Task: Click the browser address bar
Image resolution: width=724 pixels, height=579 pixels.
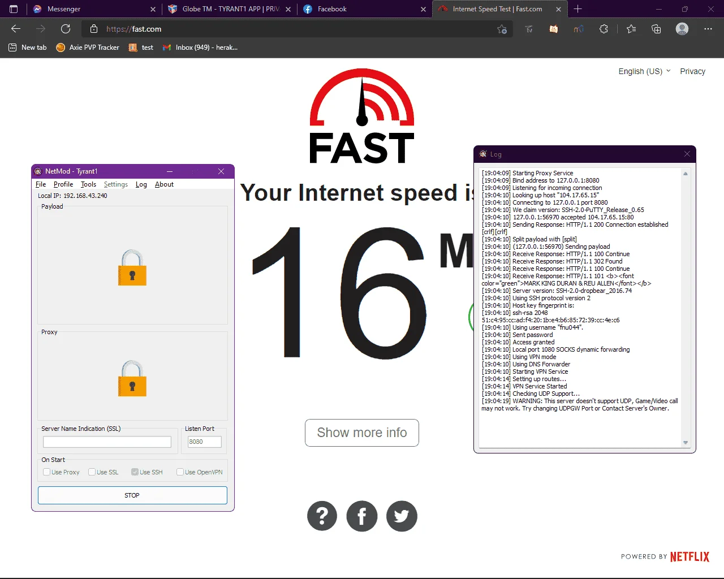Action: pos(297,29)
